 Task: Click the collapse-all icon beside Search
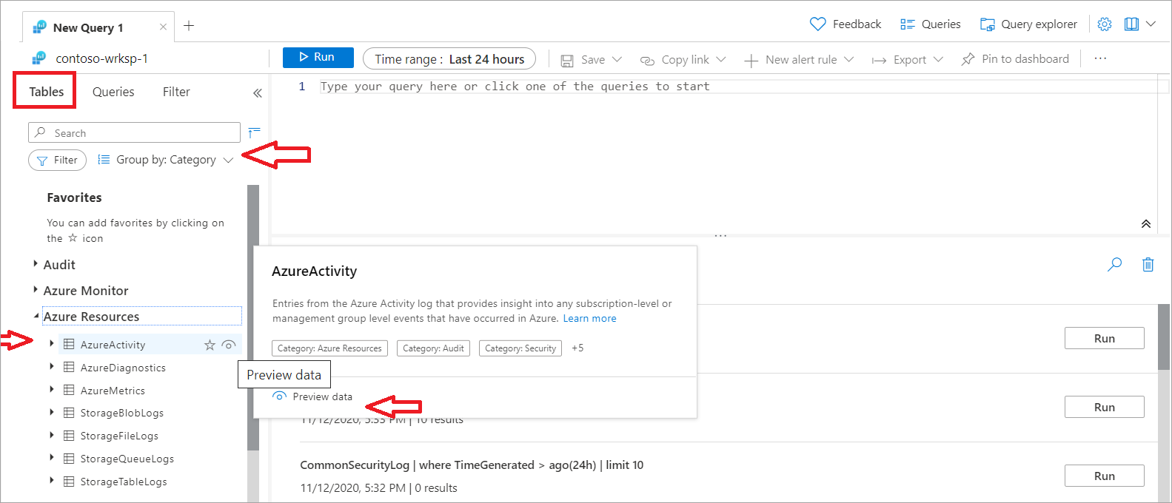point(254,132)
